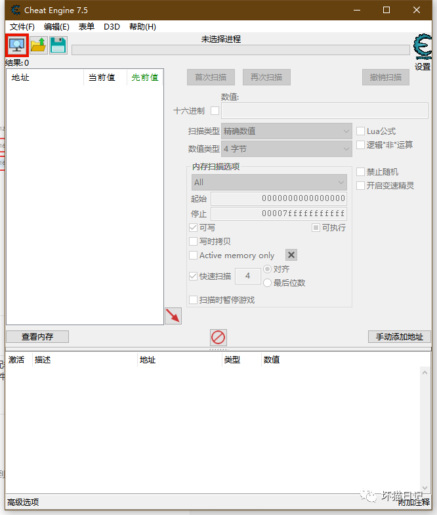Click the address table scrollbar down arrow
The width and height of the screenshot is (437, 515).
(425, 487)
